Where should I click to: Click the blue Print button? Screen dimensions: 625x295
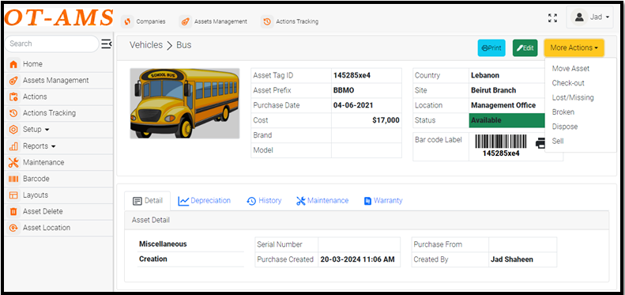tap(491, 48)
